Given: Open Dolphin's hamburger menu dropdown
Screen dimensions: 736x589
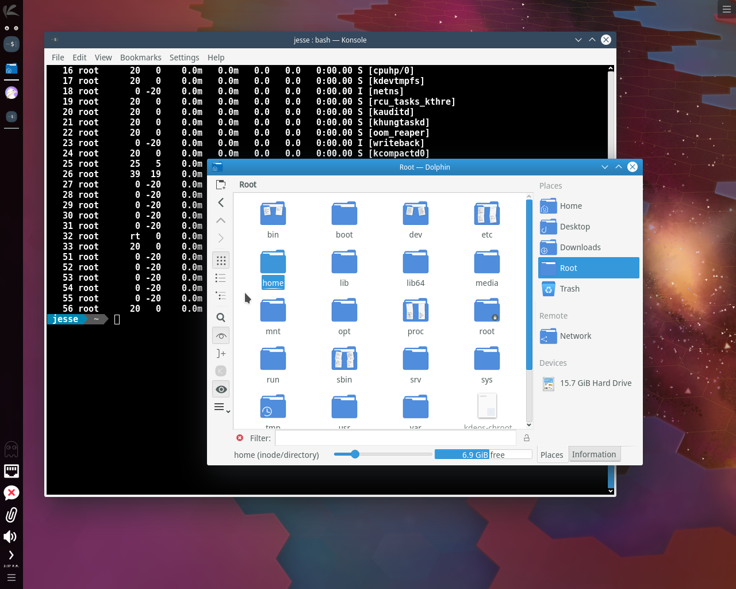Looking at the screenshot, I should [x=222, y=407].
